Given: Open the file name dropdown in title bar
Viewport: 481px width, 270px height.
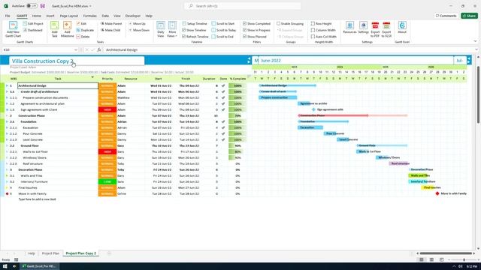Looking at the screenshot, I should pyautogui.click(x=90, y=6).
